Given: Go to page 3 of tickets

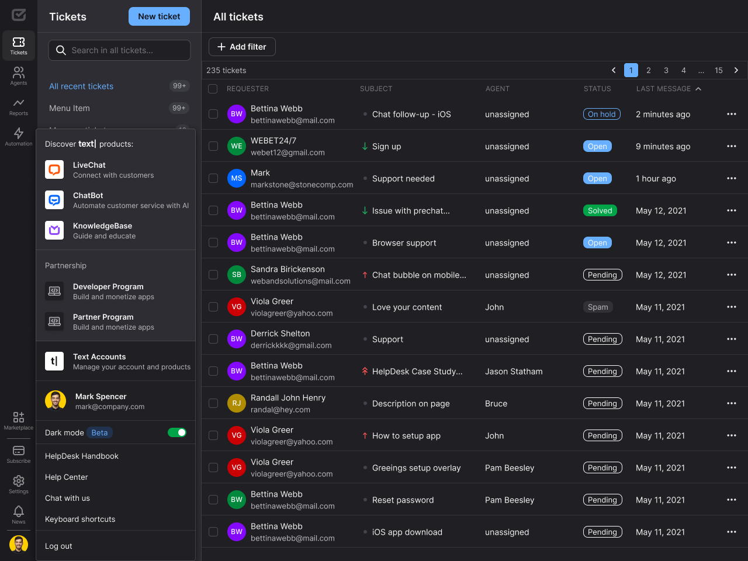Looking at the screenshot, I should (666, 70).
